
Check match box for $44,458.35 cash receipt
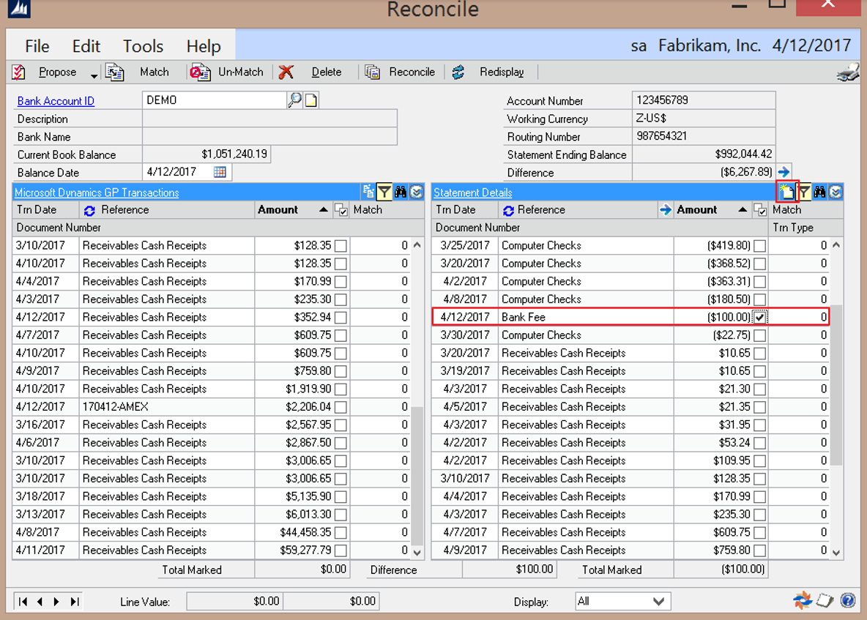[341, 532]
